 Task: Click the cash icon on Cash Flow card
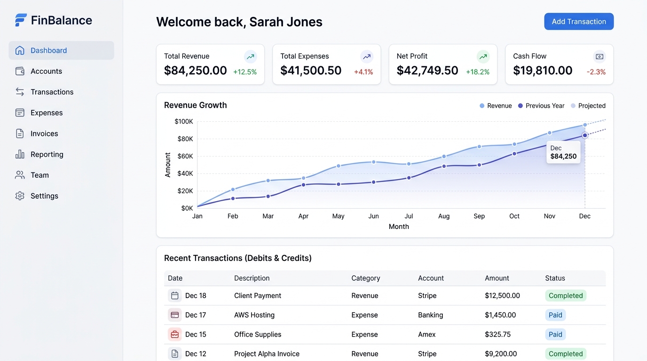point(600,57)
